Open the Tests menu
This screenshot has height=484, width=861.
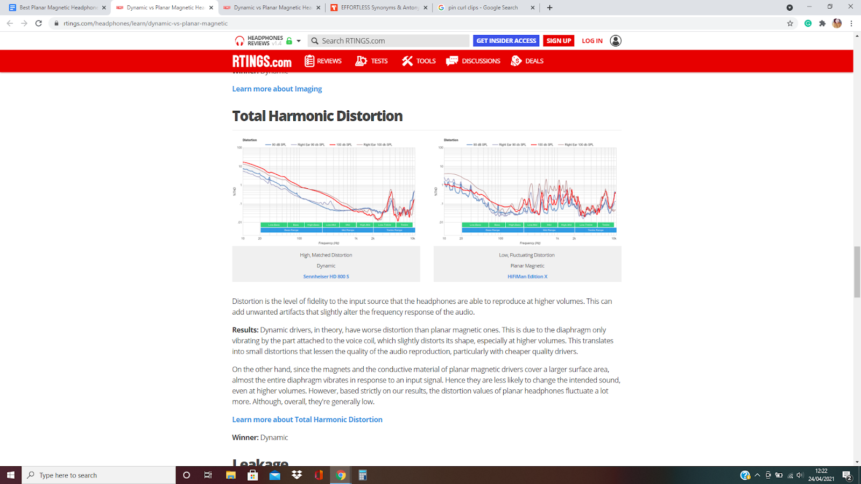point(371,61)
